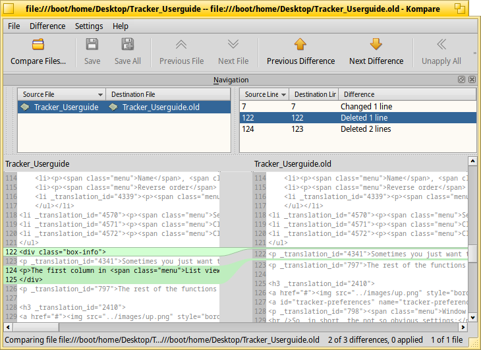Click the Save toolbar icon
This screenshot has height=350, width=481.
(92, 52)
